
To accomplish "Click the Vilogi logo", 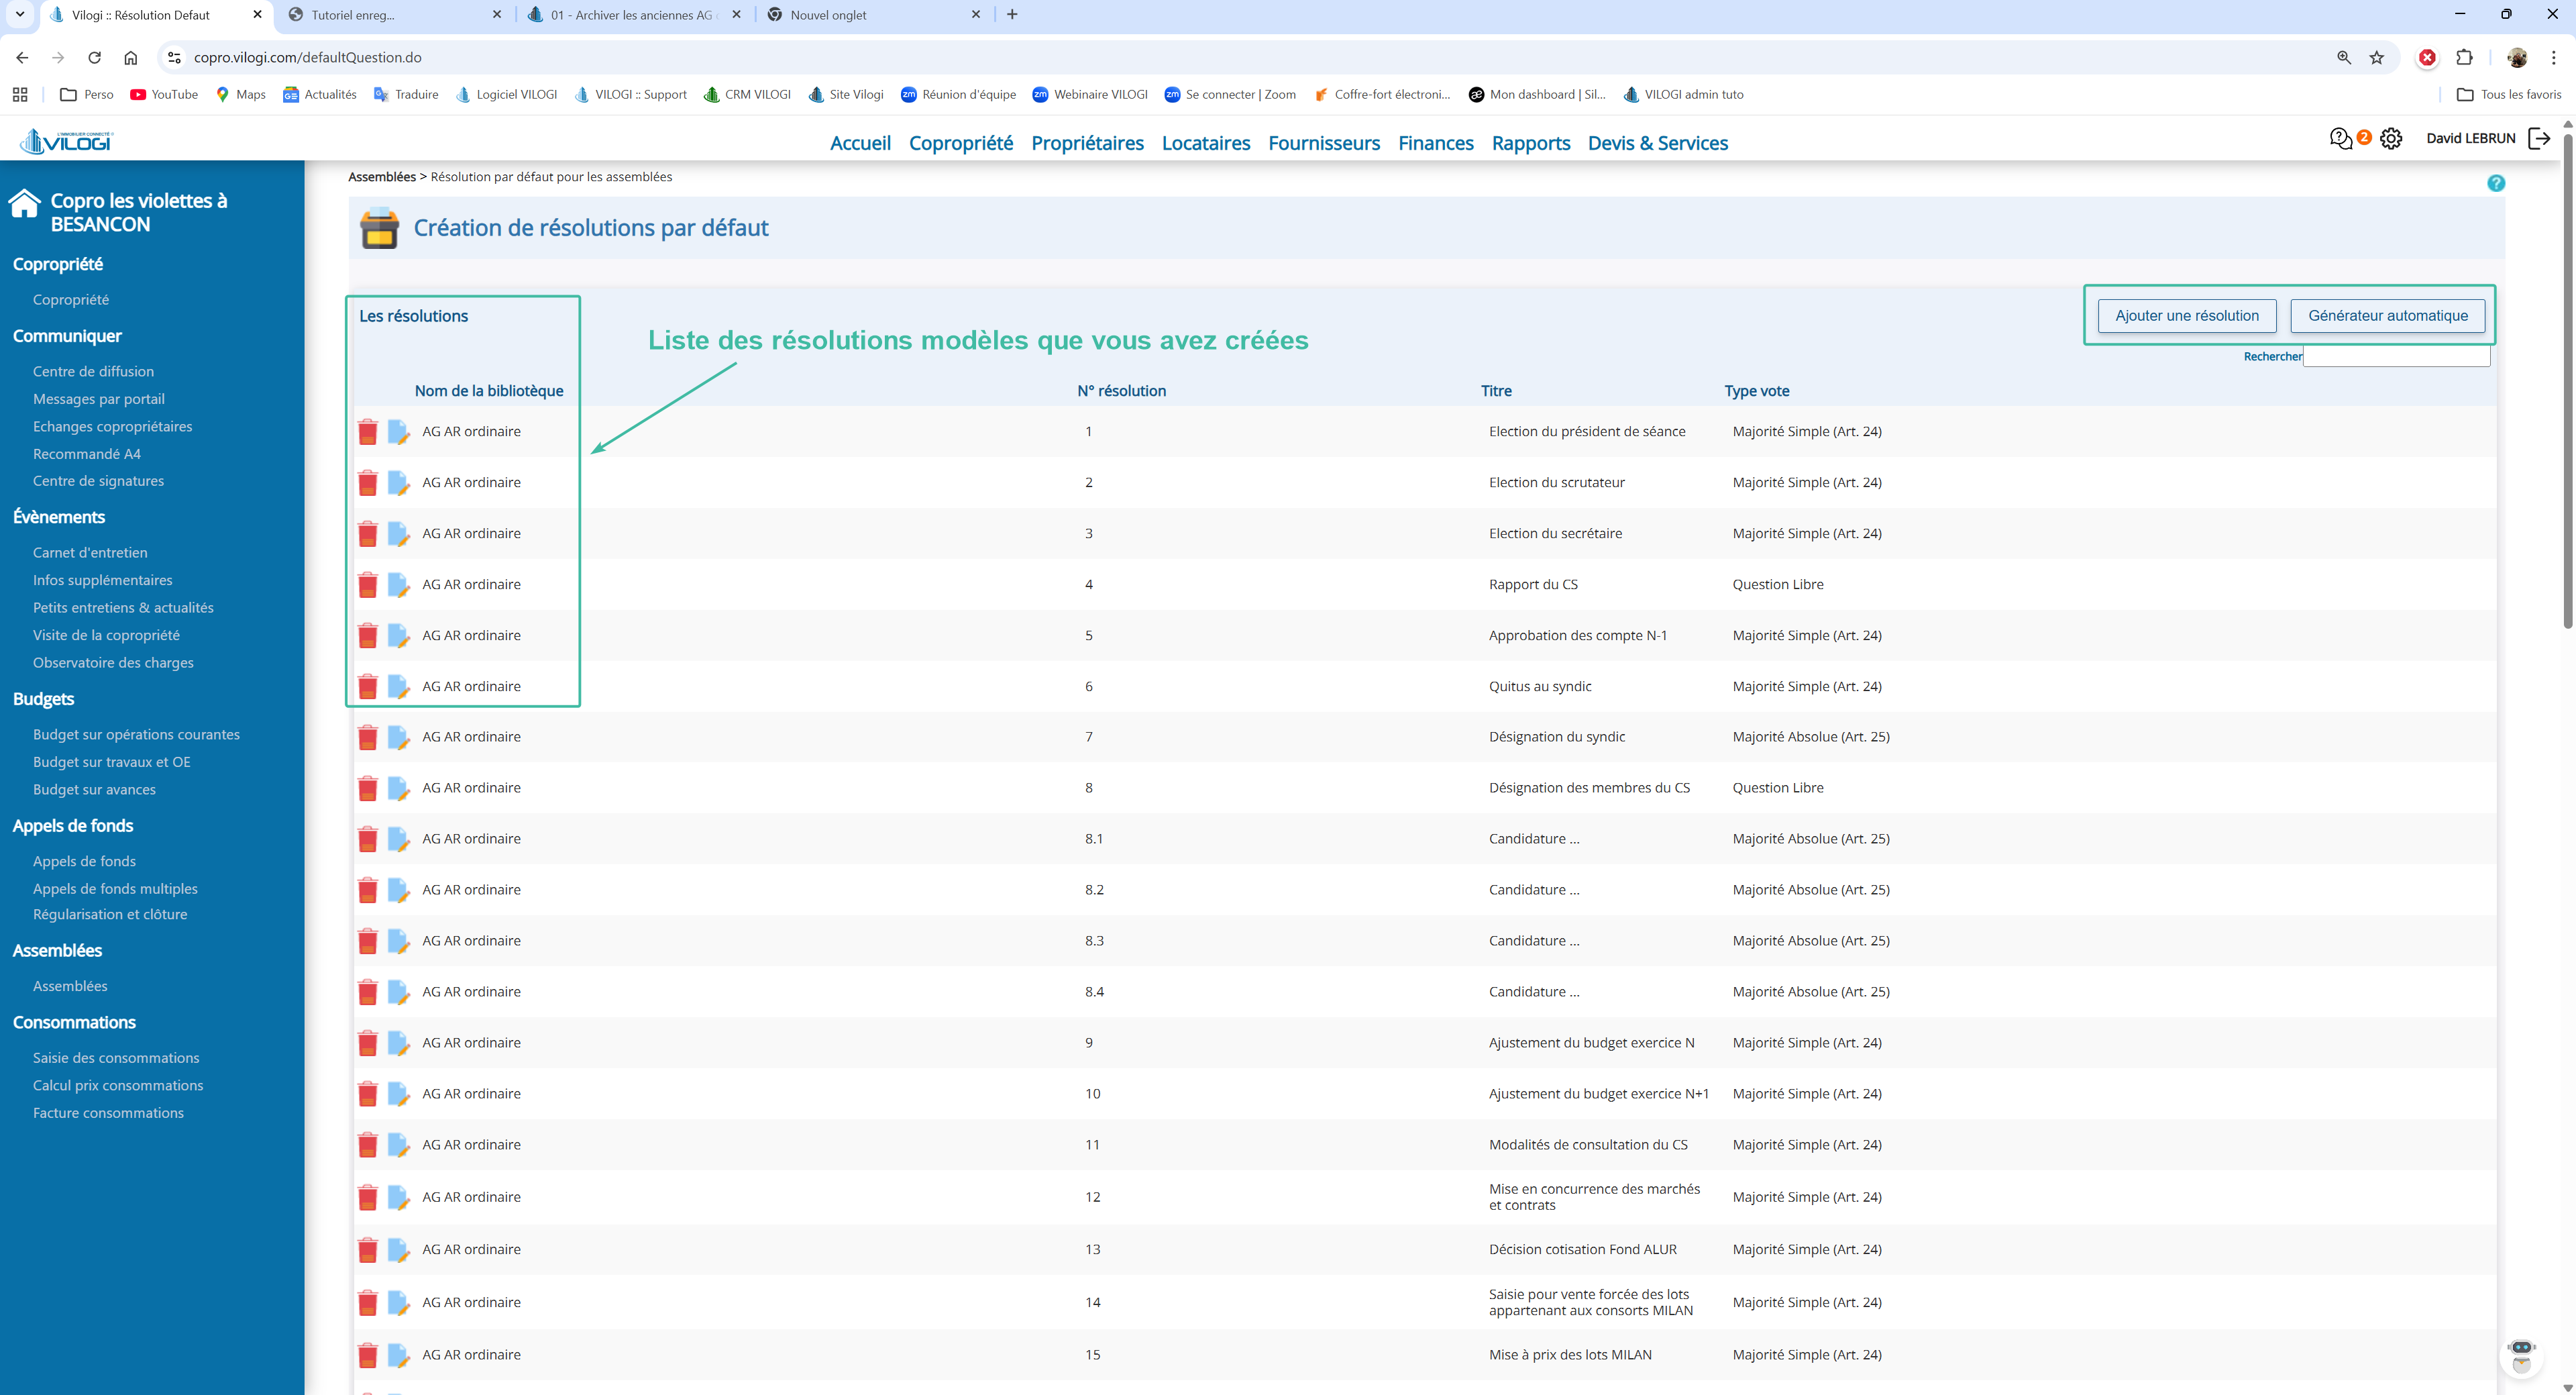I will click(x=67, y=141).
